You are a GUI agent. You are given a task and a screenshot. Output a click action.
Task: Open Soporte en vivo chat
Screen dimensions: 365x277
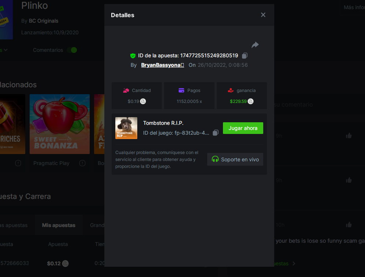[235, 159]
